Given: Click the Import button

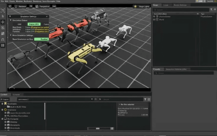Looking at the screenshot, I should point(6,100).
